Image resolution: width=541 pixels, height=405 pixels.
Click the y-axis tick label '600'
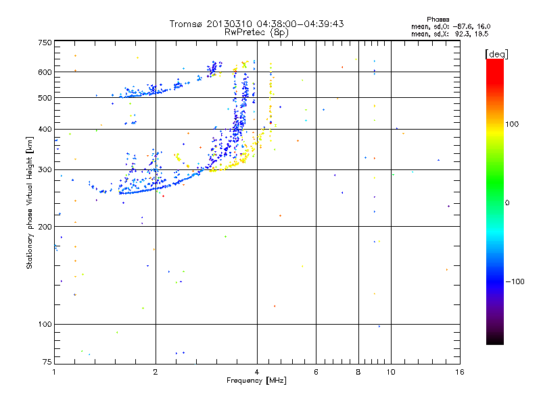(x=45, y=72)
